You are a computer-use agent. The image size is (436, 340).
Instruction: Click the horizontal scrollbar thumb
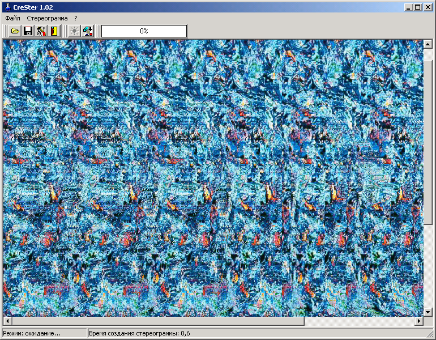pyautogui.click(x=158, y=321)
